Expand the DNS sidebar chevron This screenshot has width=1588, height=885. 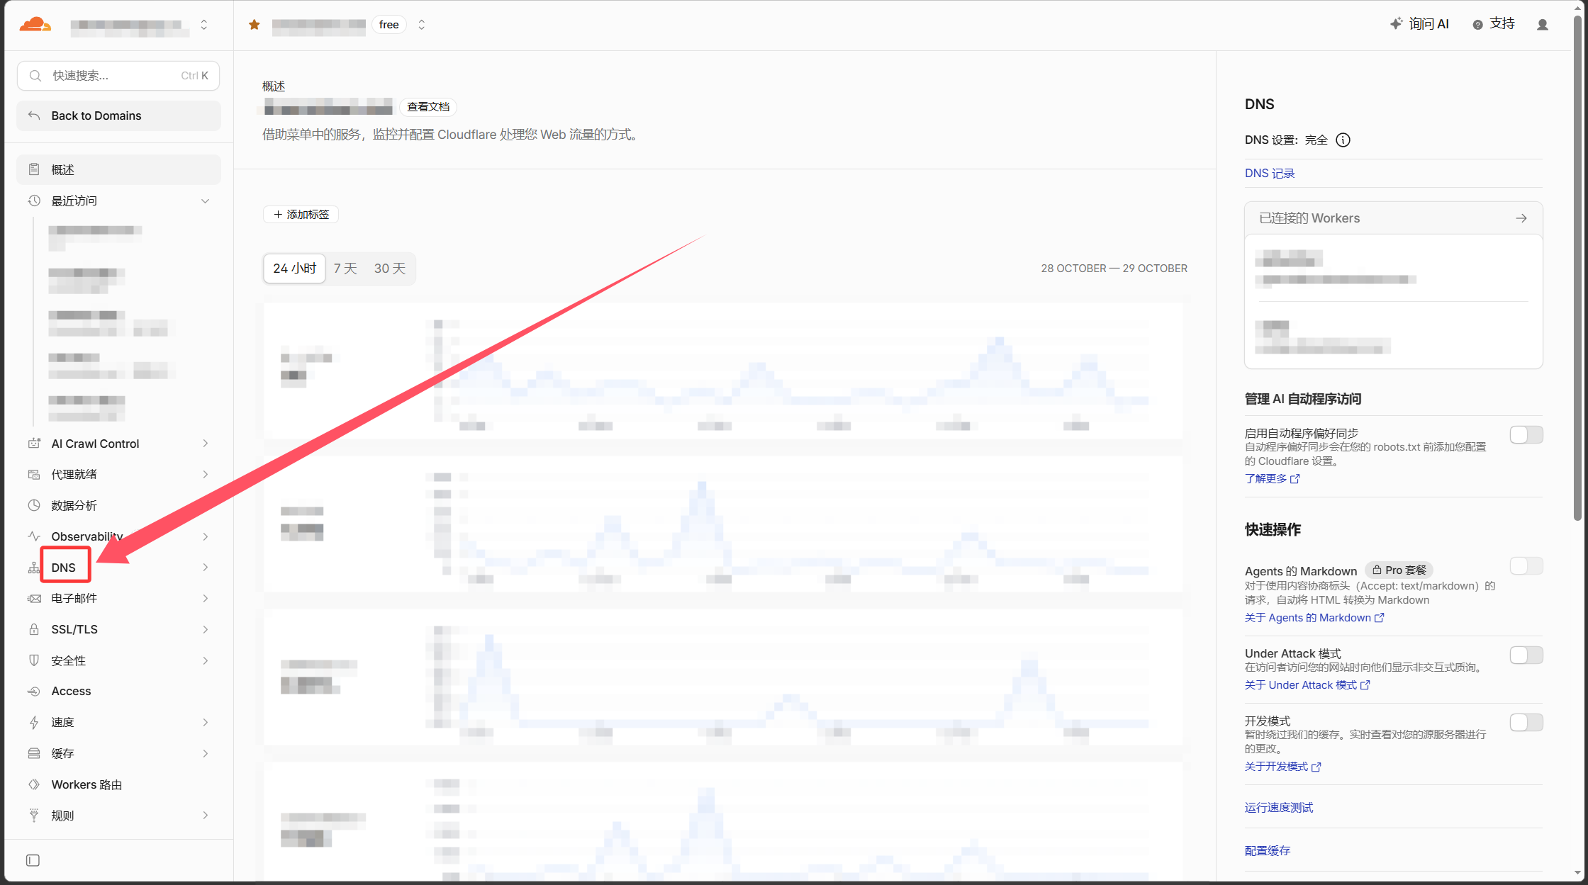click(x=206, y=568)
